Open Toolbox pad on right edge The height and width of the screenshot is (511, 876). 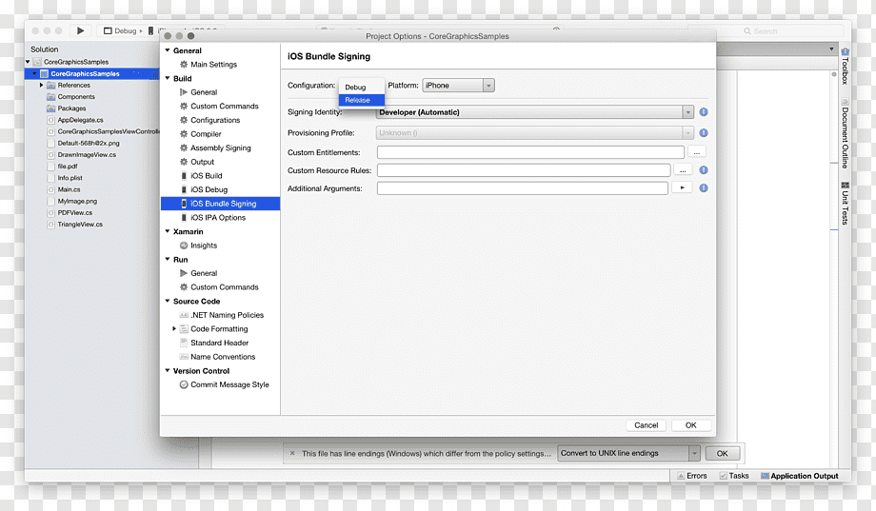846,67
